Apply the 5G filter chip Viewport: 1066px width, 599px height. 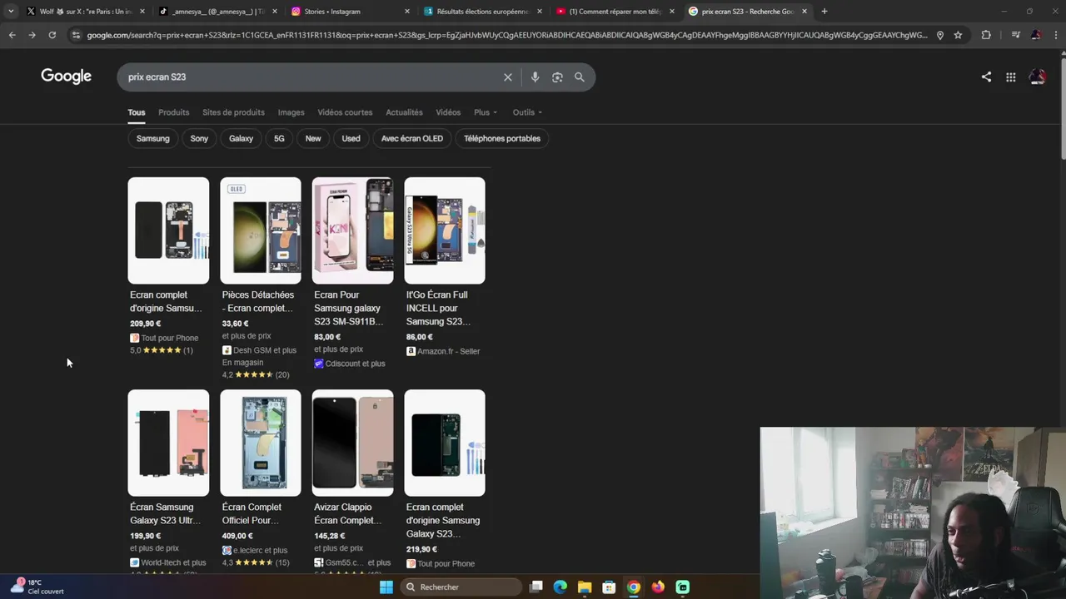pyautogui.click(x=279, y=139)
